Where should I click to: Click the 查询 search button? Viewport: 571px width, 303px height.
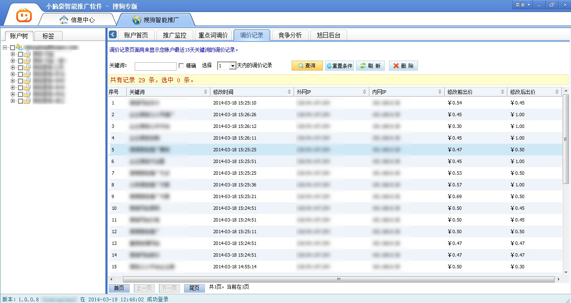[x=307, y=66]
